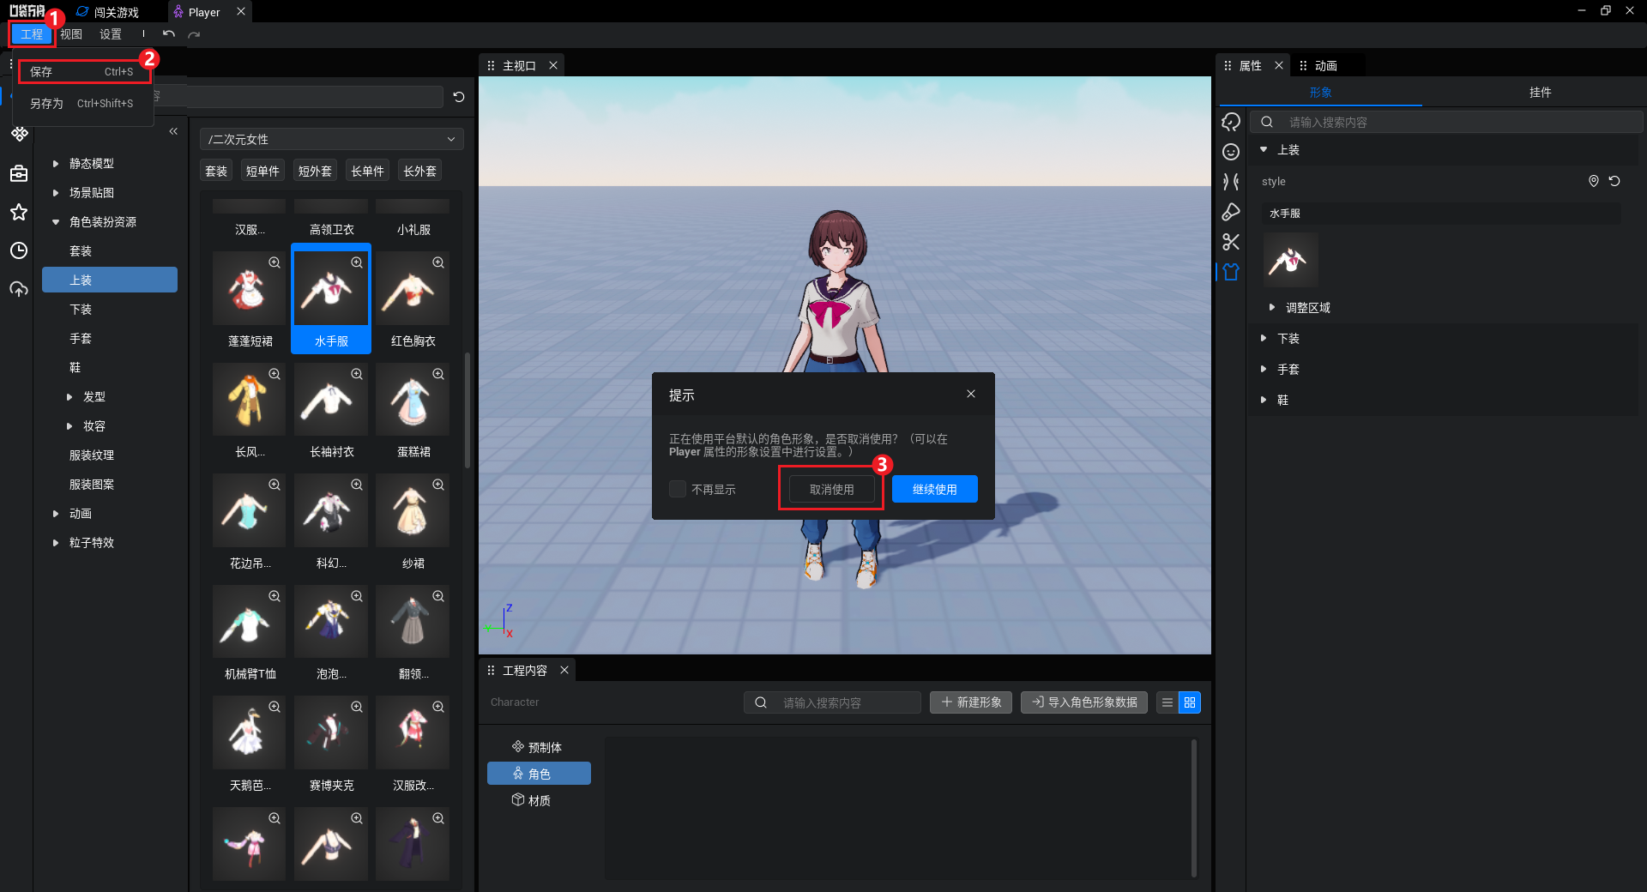Image resolution: width=1647 pixels, height=892 pixels.
Task: Select 预制体 in project content list
Action: [539, 747]
